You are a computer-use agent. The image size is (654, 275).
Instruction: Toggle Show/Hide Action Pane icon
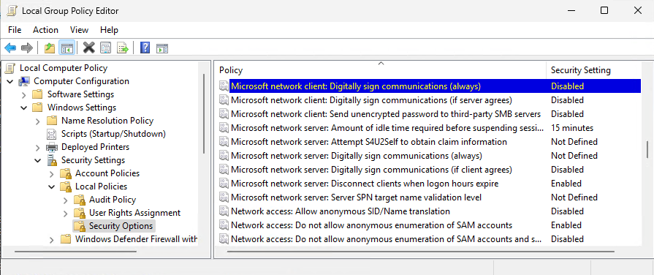(x=161, y=48)
